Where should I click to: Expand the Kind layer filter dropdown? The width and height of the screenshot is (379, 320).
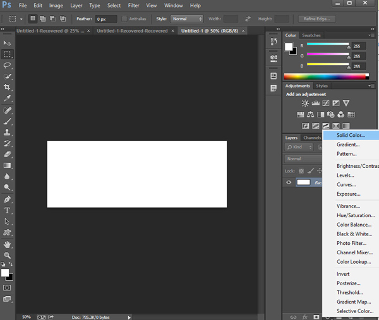point(299,147)
